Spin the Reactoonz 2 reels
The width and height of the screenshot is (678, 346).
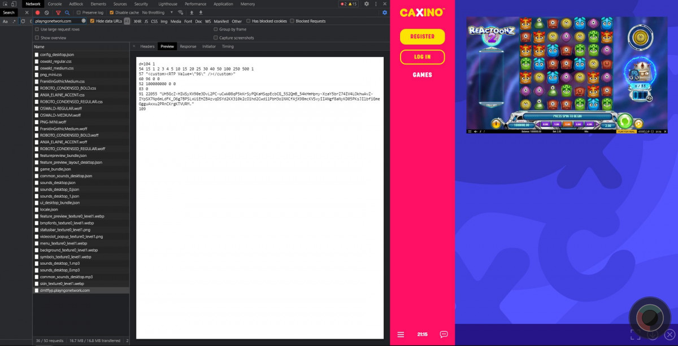[x=624, y=121]
